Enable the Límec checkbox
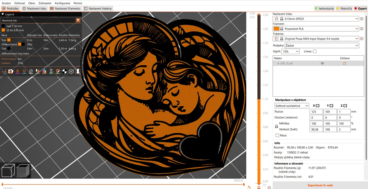This screenshot has width=368, height=189. tap(315, 51)
